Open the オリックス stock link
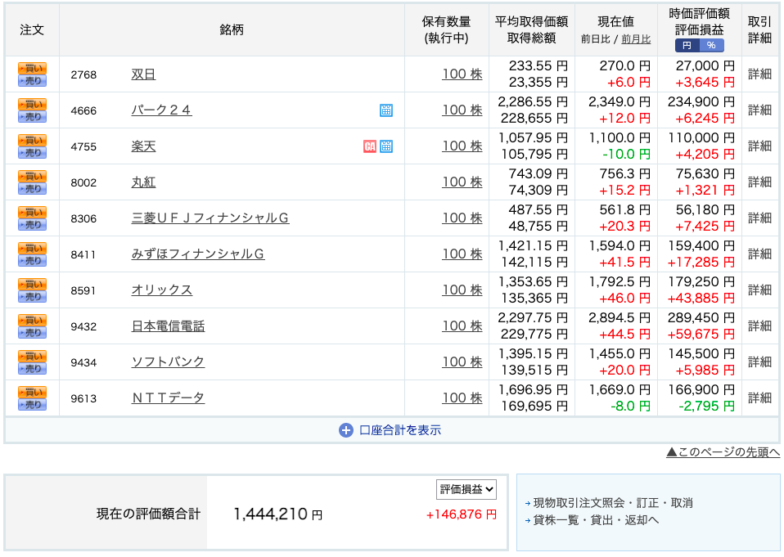The width and height of the screenshot is (784, 557). 161,290
